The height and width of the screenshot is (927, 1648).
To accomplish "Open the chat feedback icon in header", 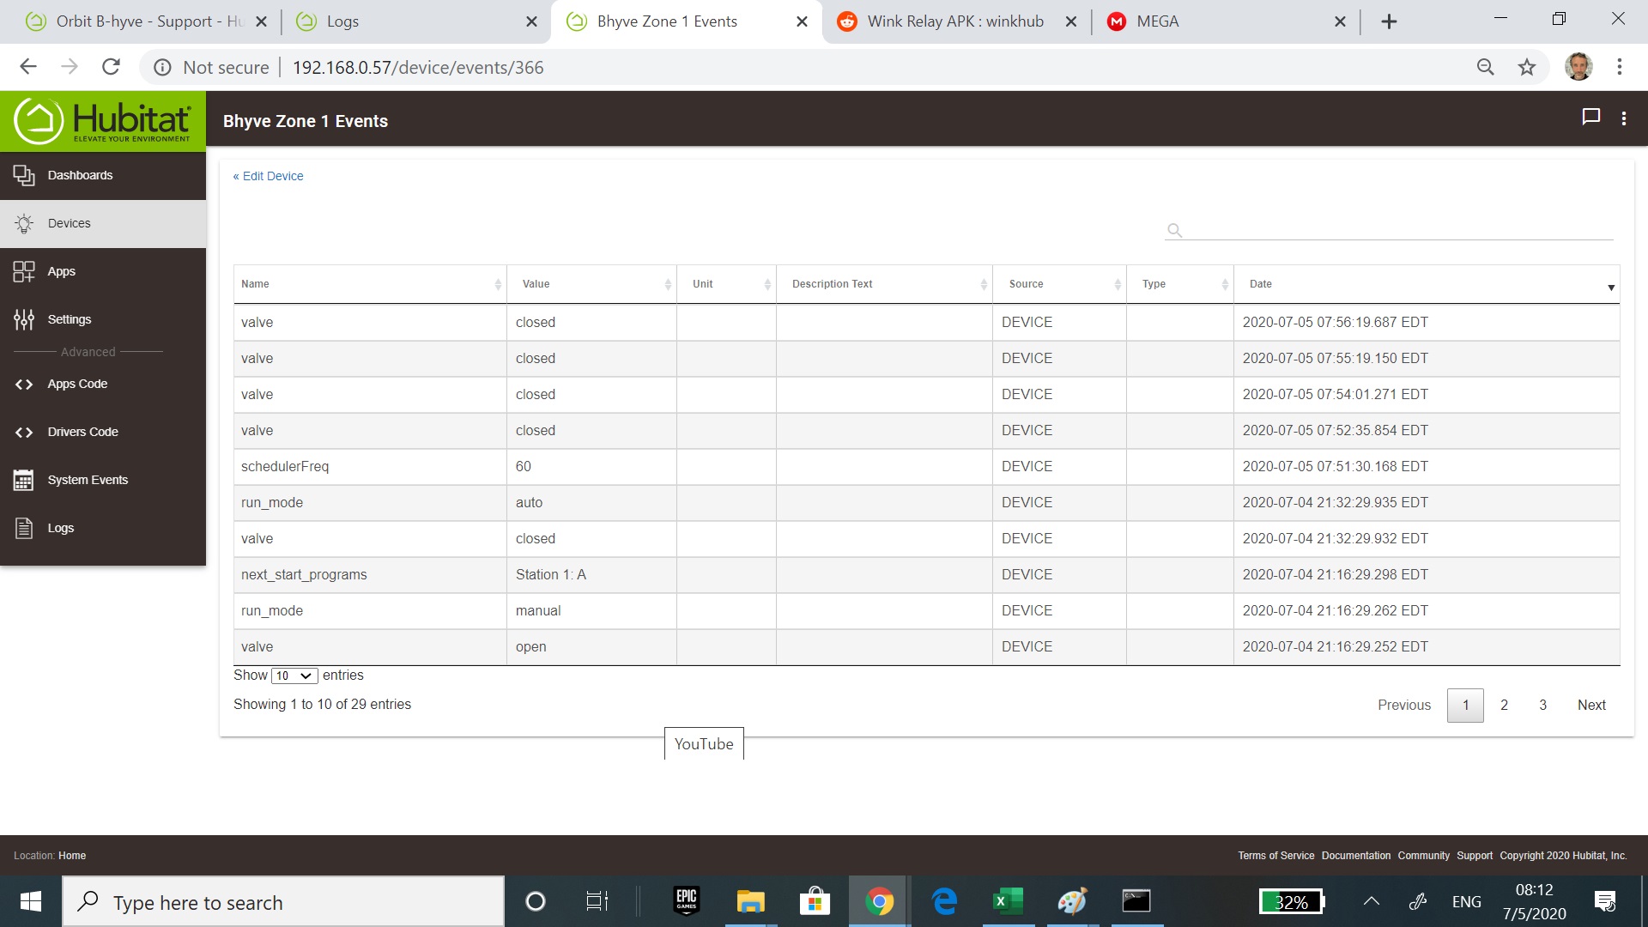I will [x=1590, y=118].
